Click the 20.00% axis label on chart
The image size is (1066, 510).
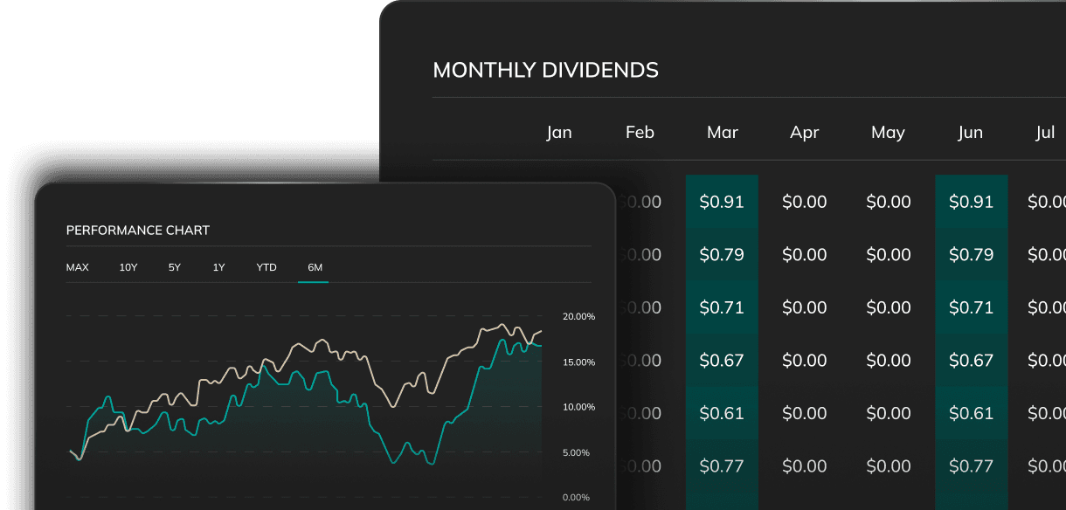pos(578,316)
